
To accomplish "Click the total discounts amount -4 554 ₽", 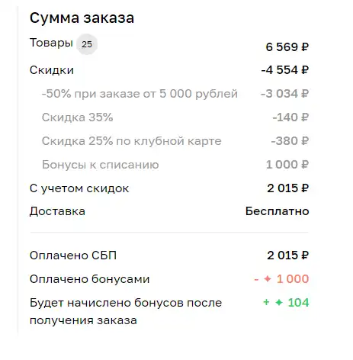I will 285,70.
